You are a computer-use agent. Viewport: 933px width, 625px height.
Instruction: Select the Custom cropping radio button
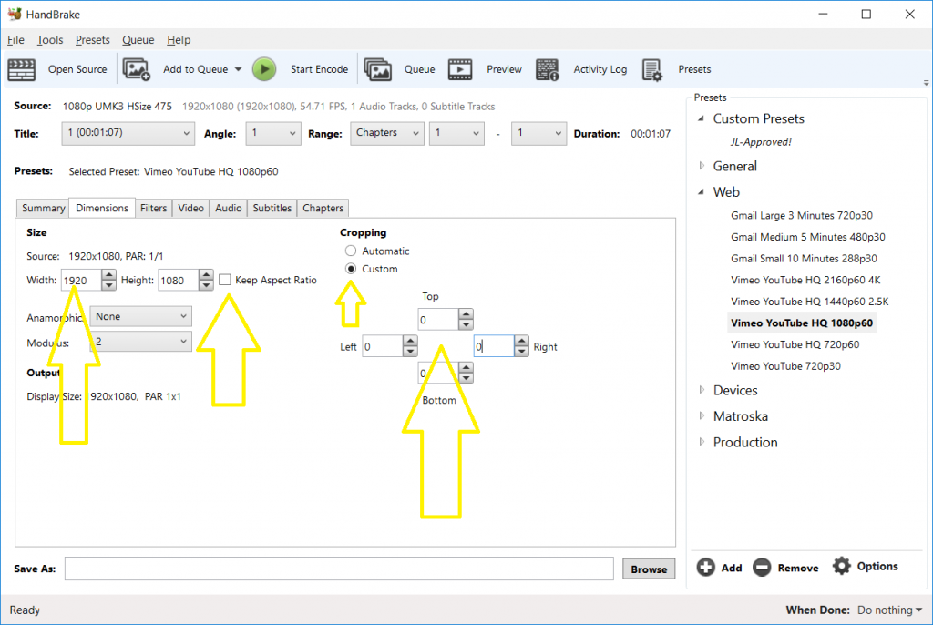click(x=351, y=269)
